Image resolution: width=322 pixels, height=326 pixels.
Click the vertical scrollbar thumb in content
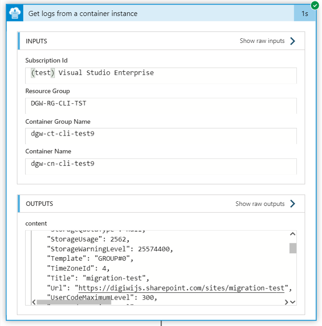click(x=293, y=248)
